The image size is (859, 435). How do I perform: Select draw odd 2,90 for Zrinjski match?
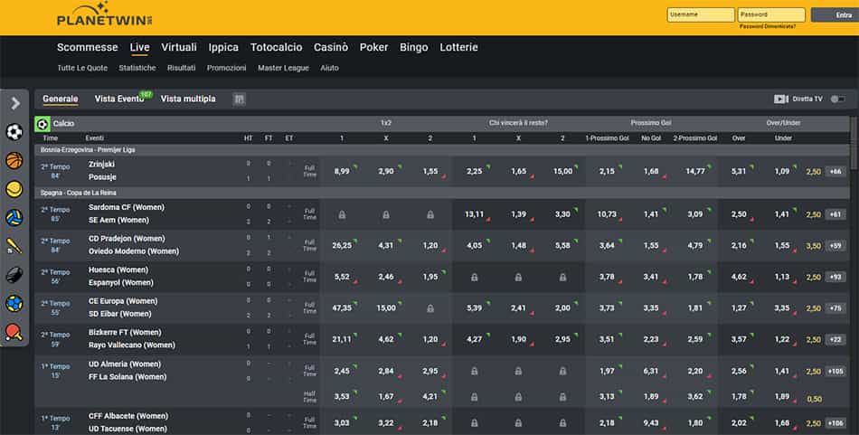pos(386,172)
